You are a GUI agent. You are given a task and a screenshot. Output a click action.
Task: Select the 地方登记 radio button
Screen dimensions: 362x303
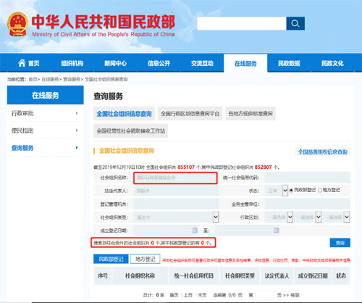coord(320,190)
